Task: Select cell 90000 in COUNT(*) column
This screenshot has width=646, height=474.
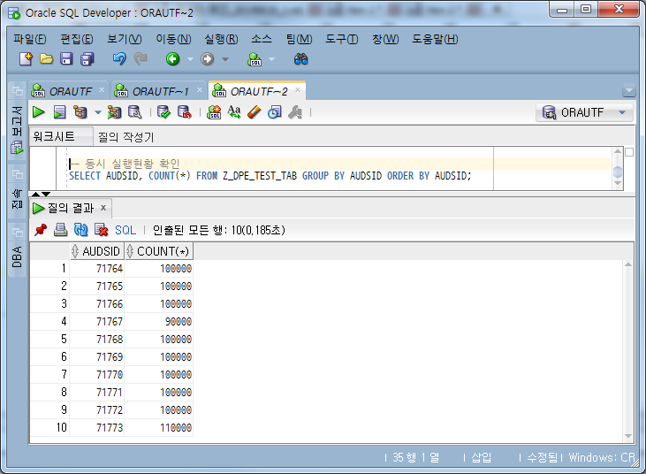Action: [158, 322]
